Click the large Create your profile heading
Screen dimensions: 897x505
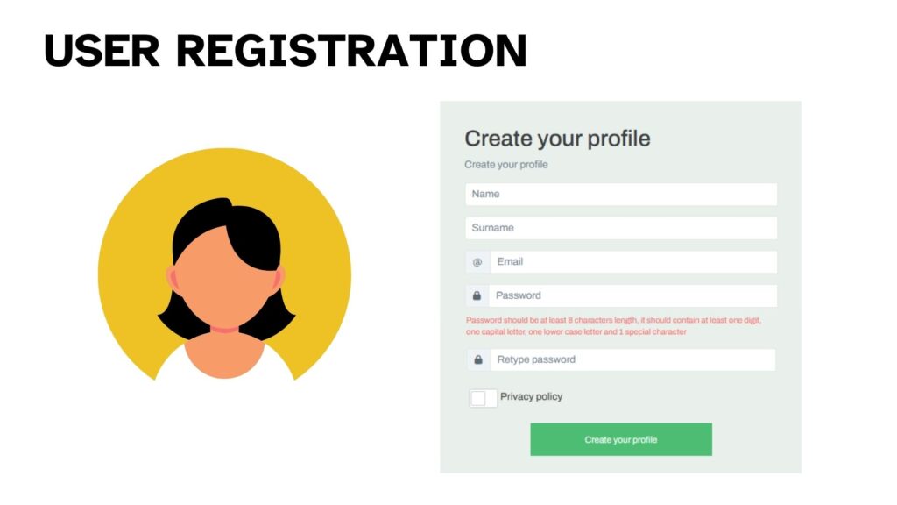pos(557,139)
